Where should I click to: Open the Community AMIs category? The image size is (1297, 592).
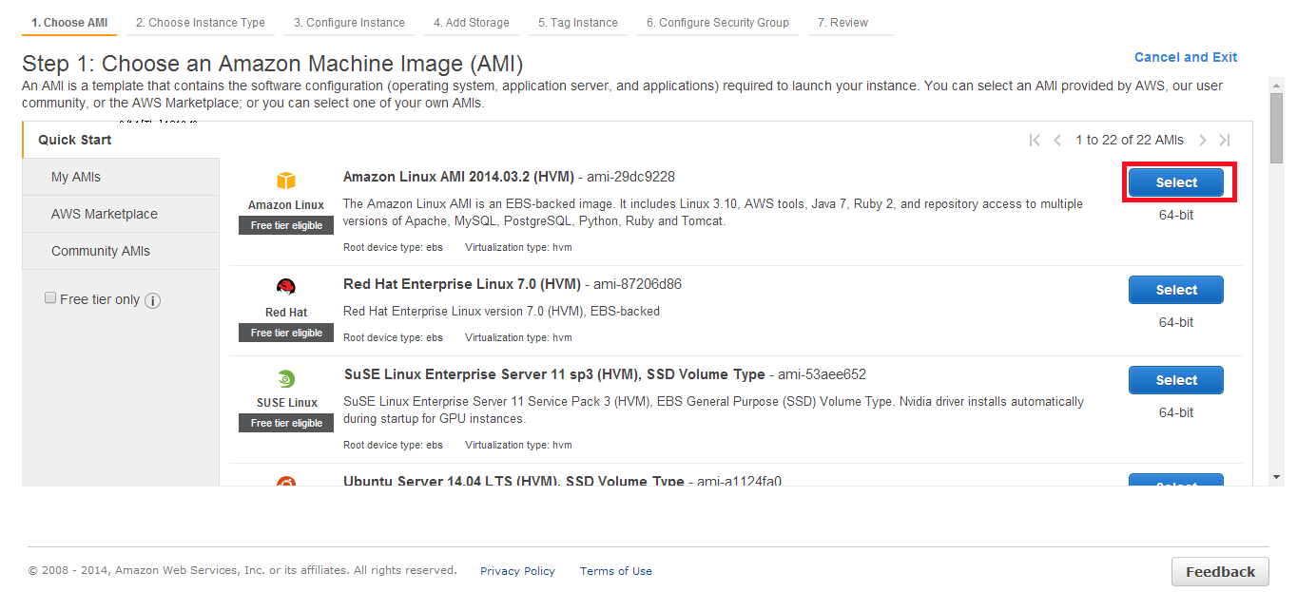pos(121,251)
